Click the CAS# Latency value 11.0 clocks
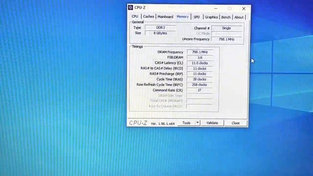This screenshot has width=313, height=176. point(200,63)
